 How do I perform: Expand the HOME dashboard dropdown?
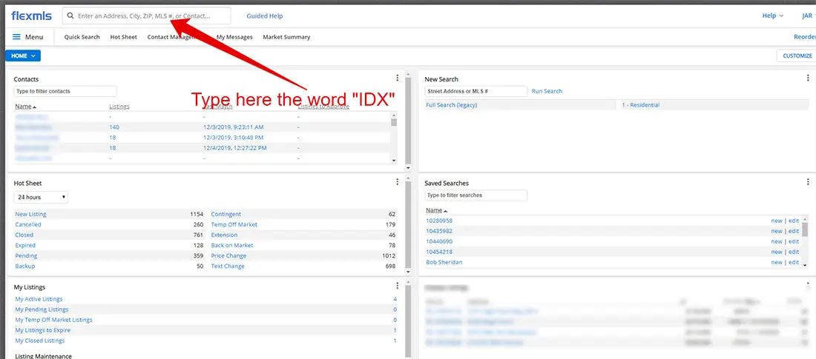click(x=23, y=56)
